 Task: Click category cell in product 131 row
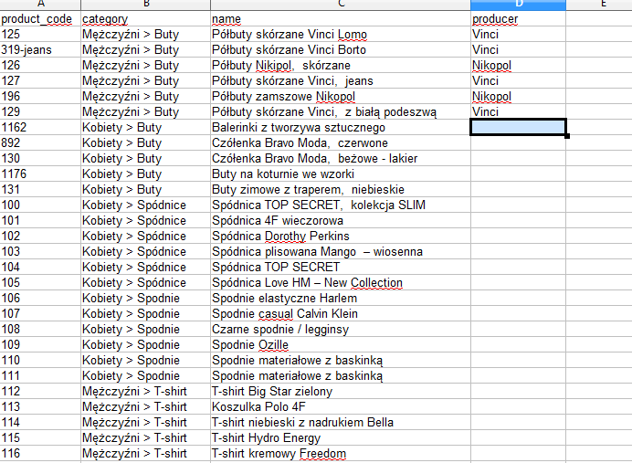pos(145,189)
